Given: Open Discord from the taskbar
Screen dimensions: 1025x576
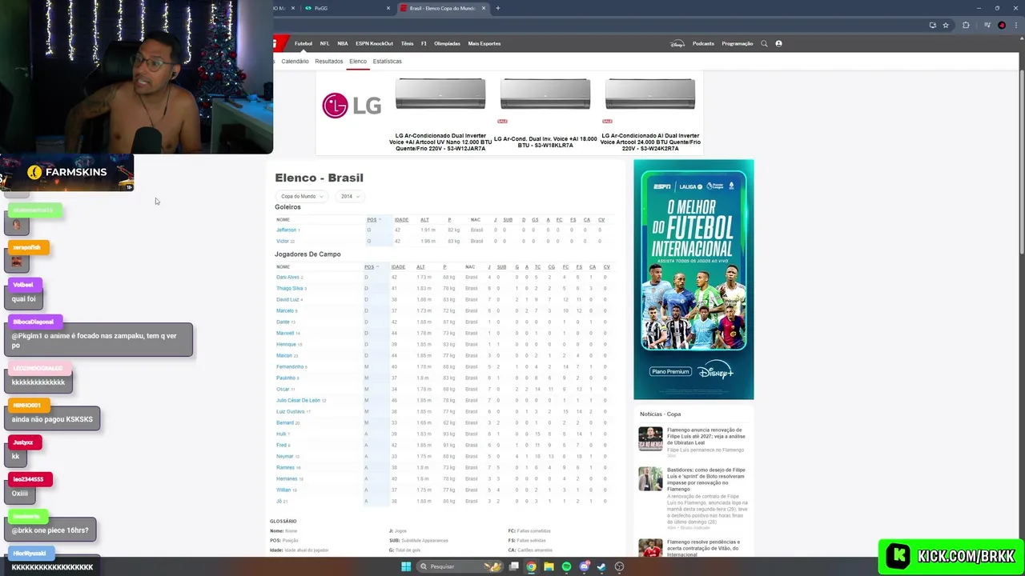Looking at the screenshot, I should [584, 566].
